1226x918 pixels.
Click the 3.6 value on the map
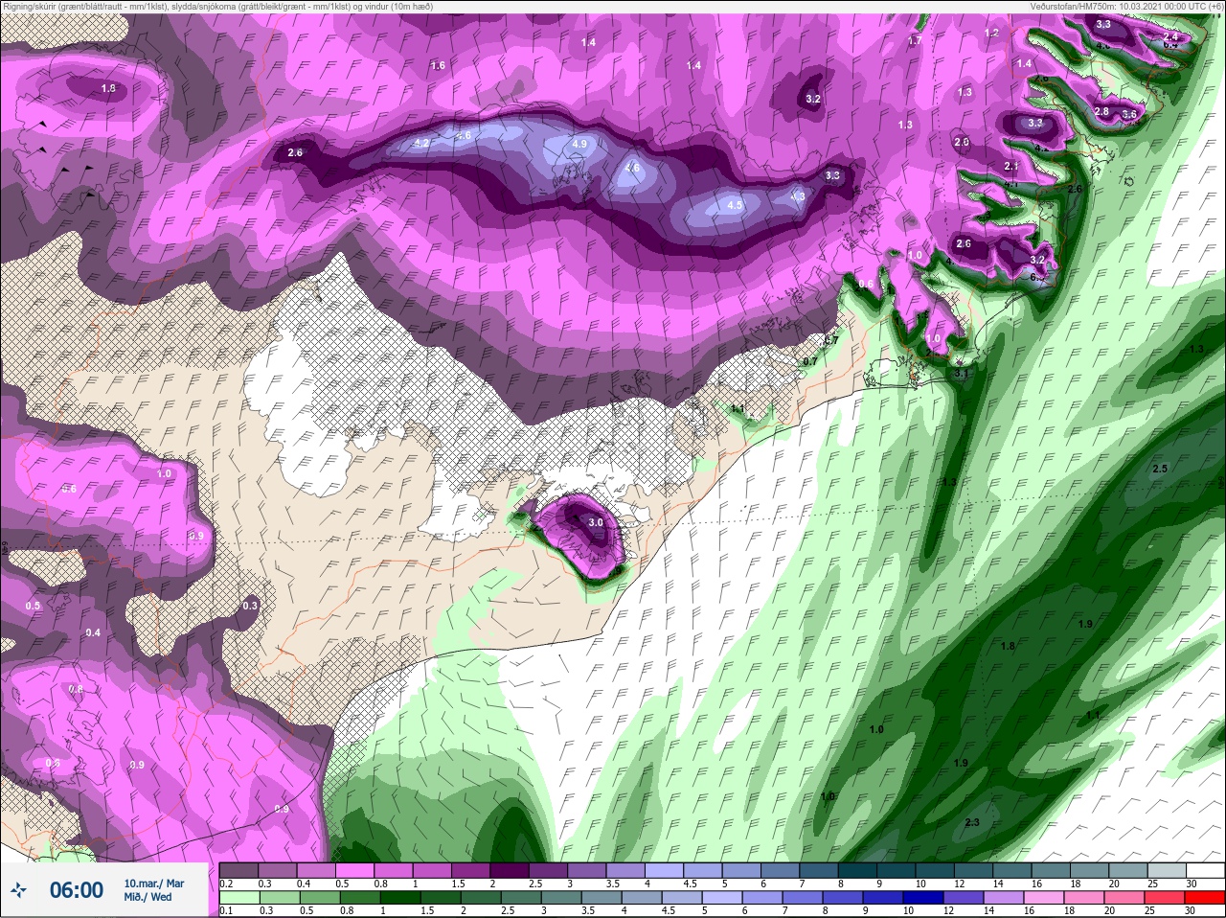(1129, 114)
